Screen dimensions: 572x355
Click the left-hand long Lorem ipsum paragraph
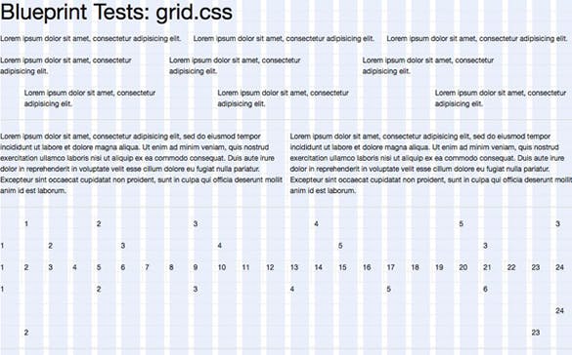tap(141, 163)
